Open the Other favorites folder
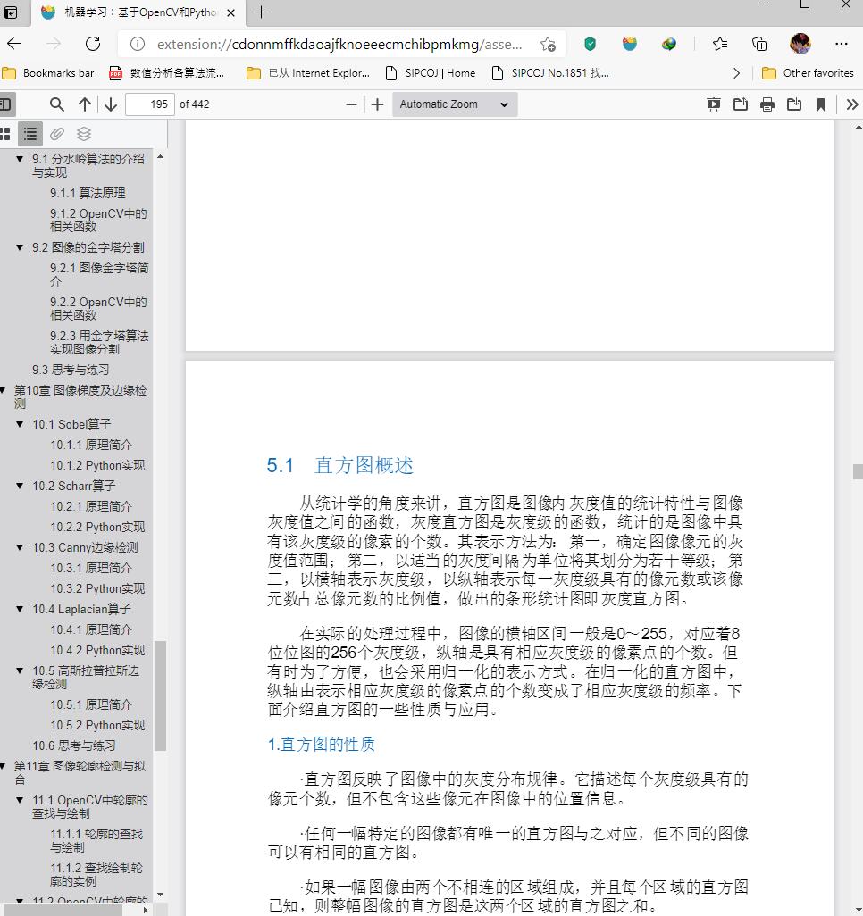This screenshot has height=916, width=863. coord(808,73)
